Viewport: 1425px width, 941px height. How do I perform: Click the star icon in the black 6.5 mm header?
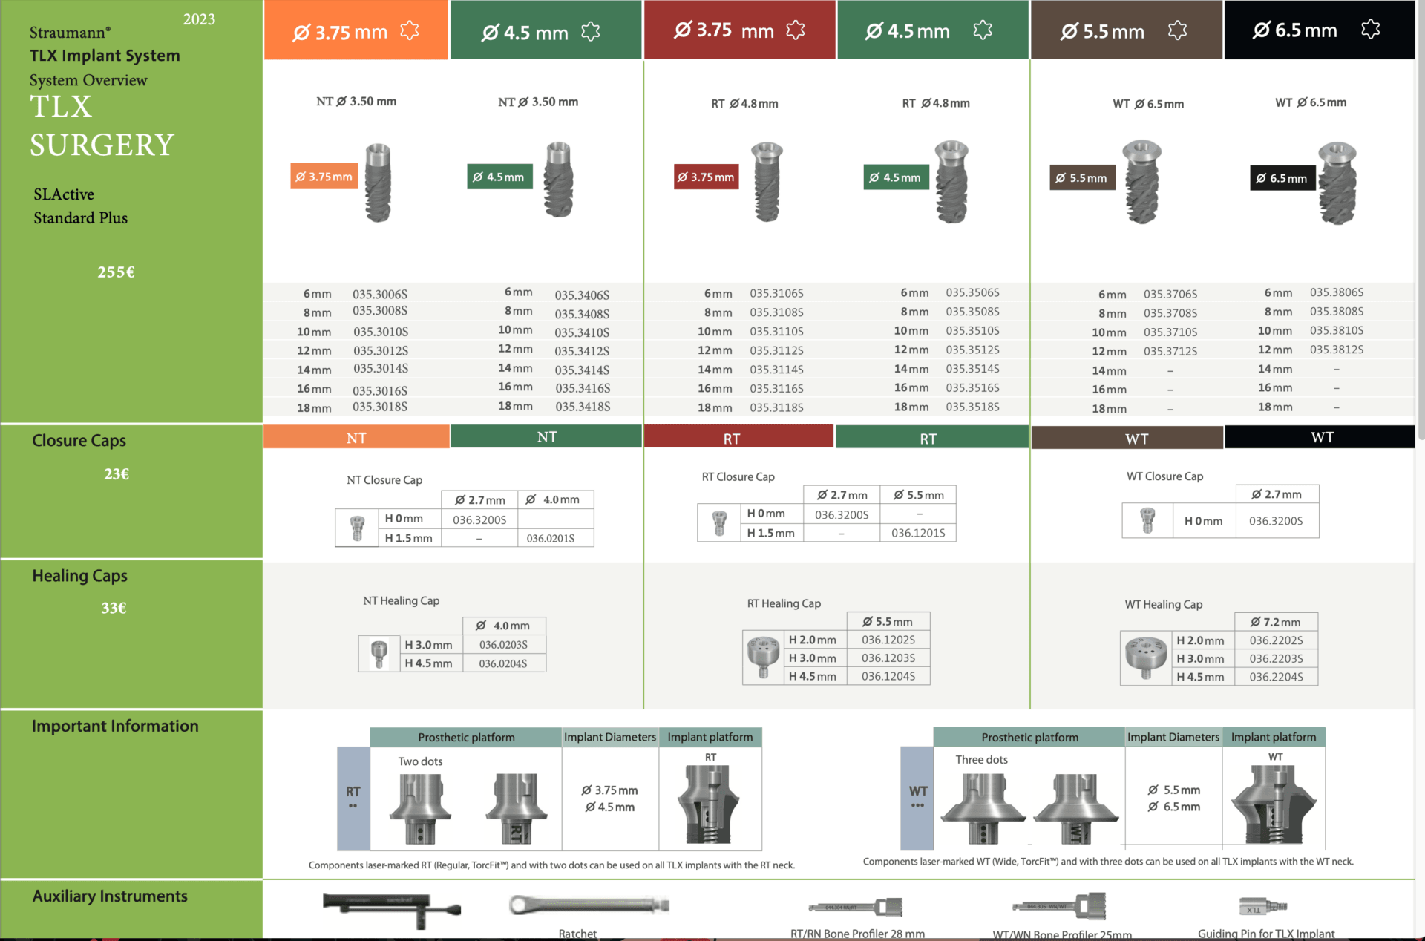point(1371,29)
